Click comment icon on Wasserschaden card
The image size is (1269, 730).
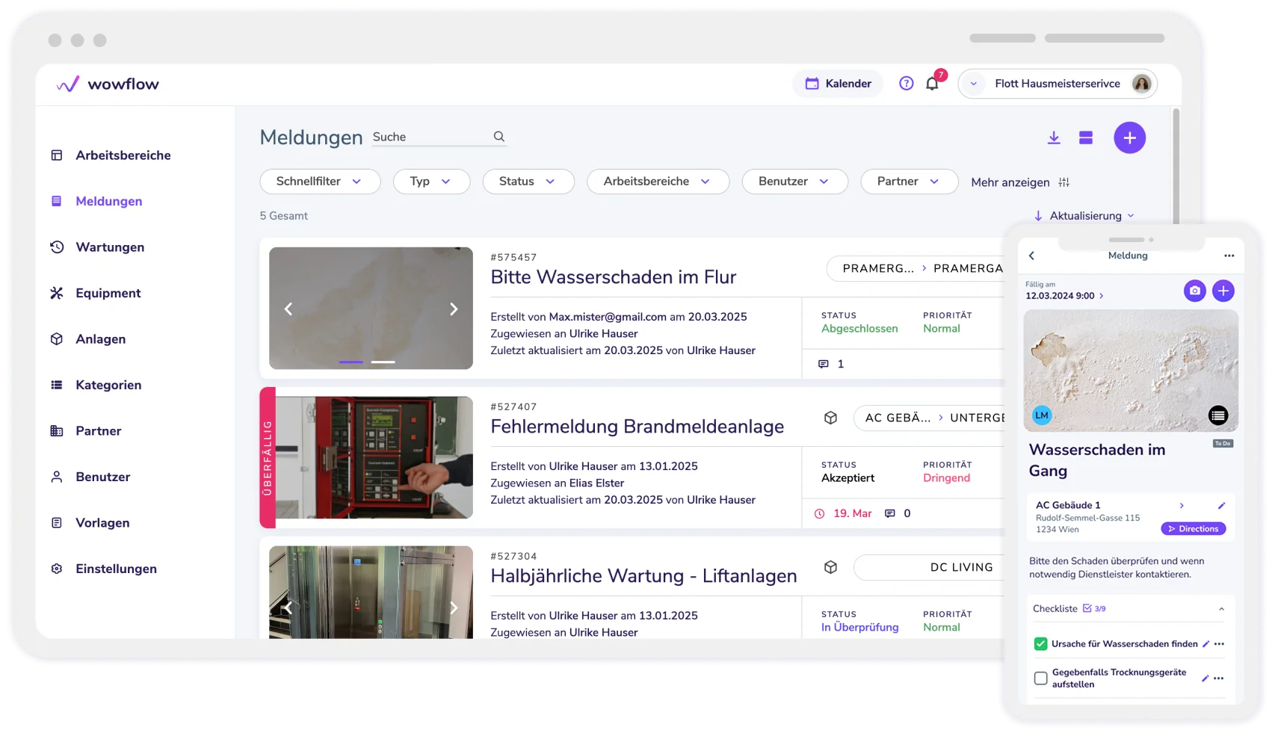(823, 364)
